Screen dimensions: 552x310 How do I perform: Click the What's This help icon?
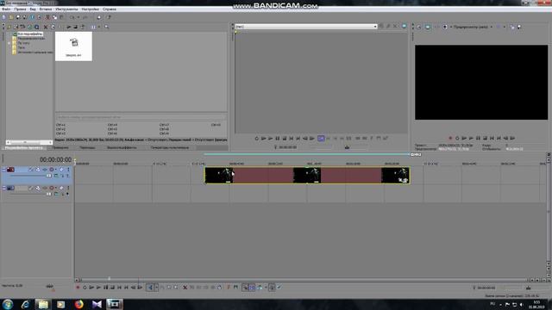pyautogui.click(x=109, y=17)
